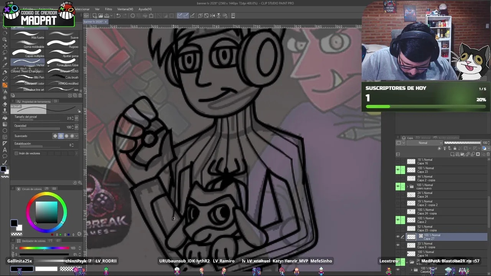Click the Open file toolbar icon
This screenshot has height=276, width=491.
pos(101,16)
